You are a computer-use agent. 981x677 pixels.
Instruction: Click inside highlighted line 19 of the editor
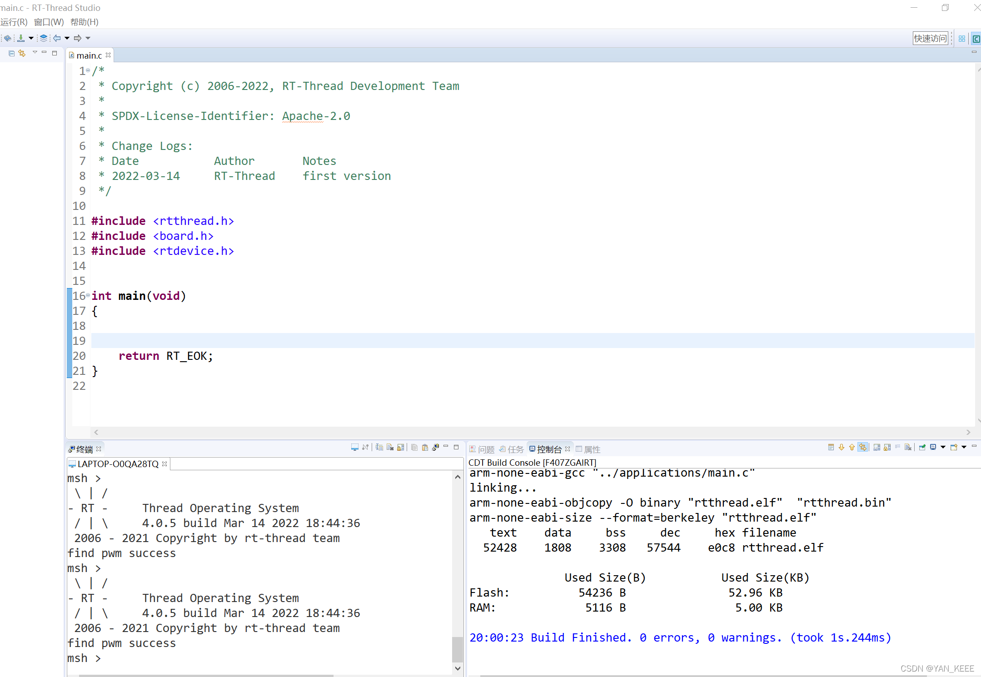point(533,340)
